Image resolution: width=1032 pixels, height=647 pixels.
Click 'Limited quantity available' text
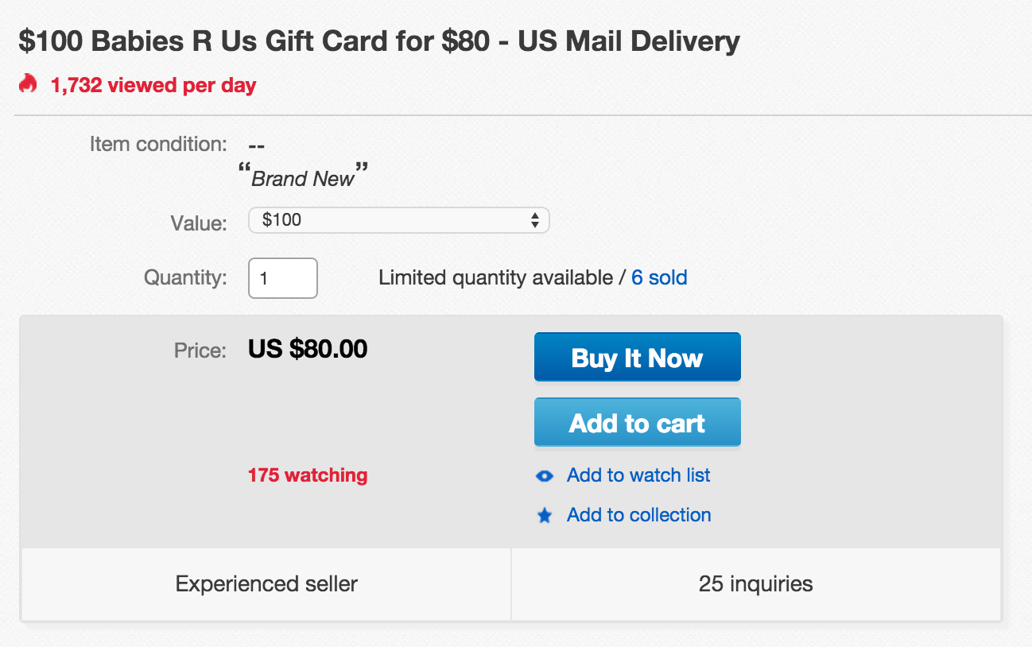point(496,278)
